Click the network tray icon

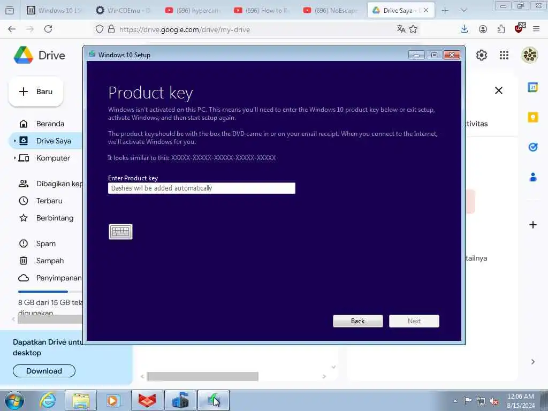(x=481, y=401)
